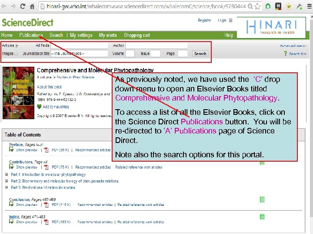Click the Preface show preview arrow icon
Viewport: 313px width, 234px height.
pos(11,149)
